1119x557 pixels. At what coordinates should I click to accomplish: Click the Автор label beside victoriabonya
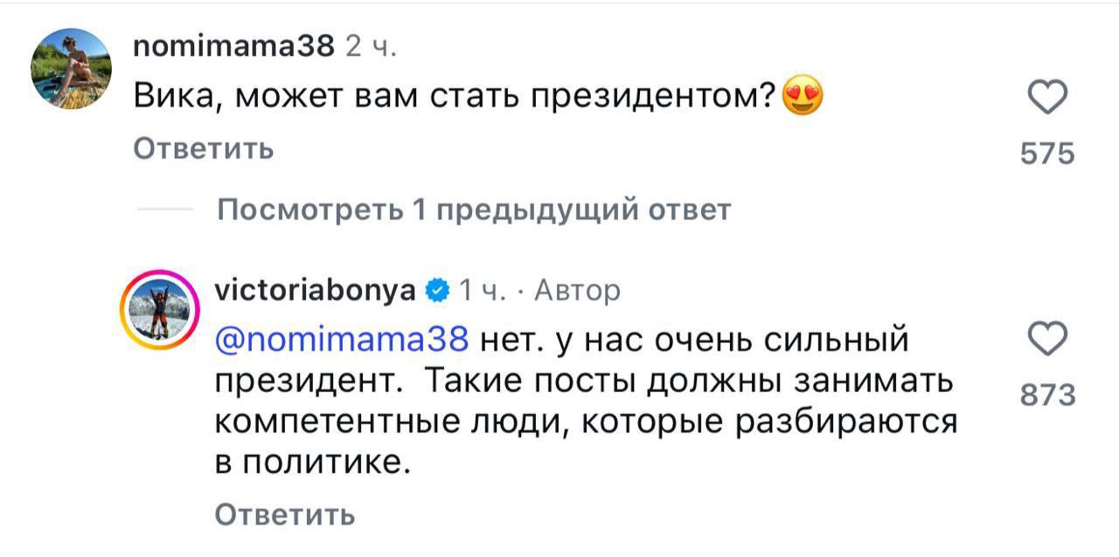tap(576, 291)
